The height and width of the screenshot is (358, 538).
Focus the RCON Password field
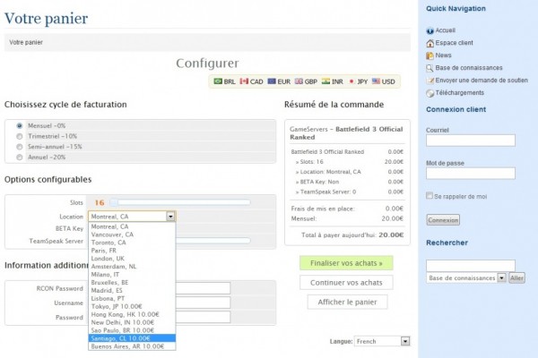point(203,288)
